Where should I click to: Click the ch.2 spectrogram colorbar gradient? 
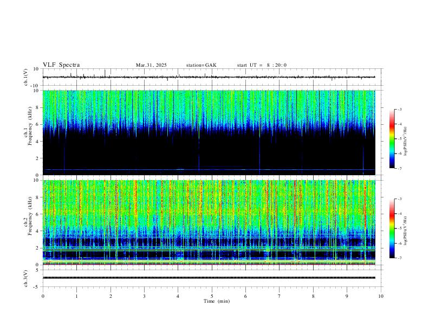pos(392,228)
